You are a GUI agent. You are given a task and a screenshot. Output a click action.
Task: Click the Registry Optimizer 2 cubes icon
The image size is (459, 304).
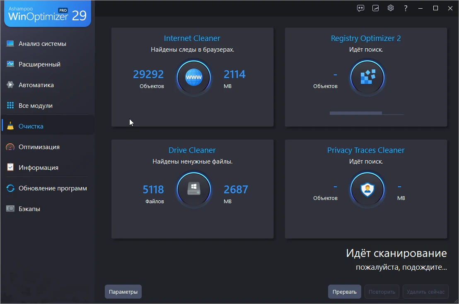tap(367, 77)
